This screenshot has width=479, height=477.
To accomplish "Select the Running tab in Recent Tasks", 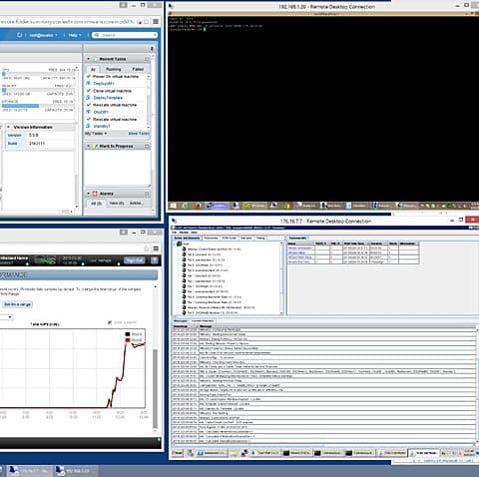I will [114, 69].
